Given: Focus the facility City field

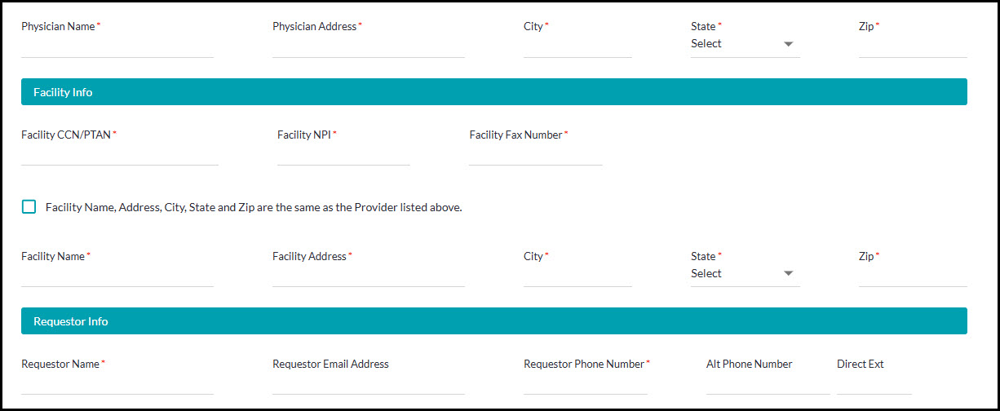Looking at the screenshot, I should pos(577,276).
